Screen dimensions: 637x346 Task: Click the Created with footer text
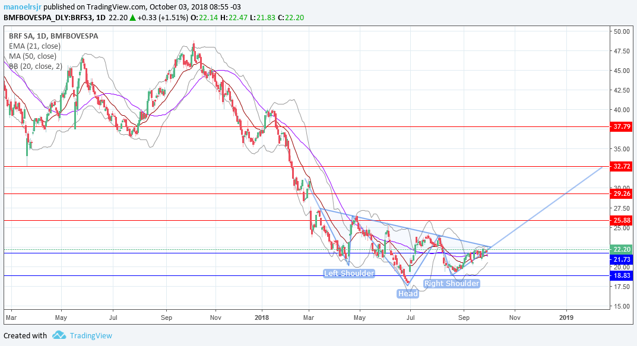click(x=25, y=335)
